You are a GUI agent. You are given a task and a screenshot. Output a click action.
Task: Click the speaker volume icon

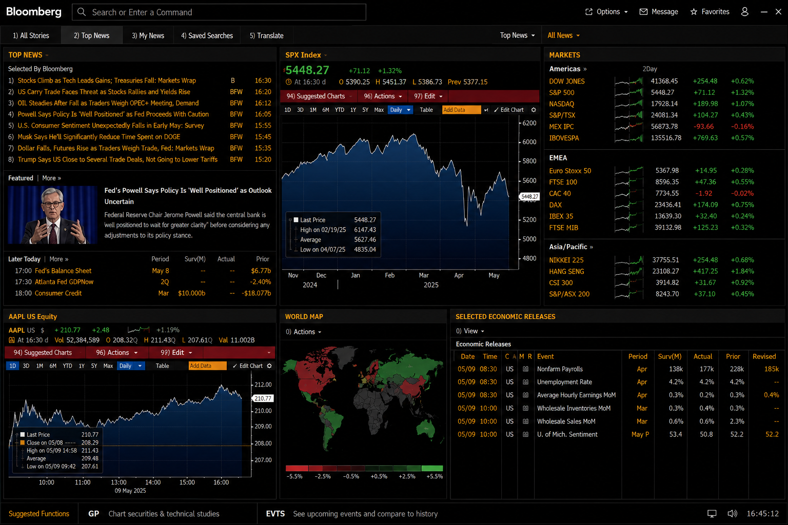coord(732,514)
